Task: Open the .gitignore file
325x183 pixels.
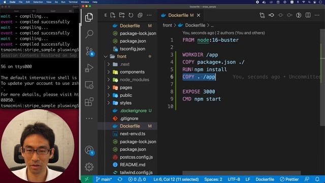Action: click(129, 118)
